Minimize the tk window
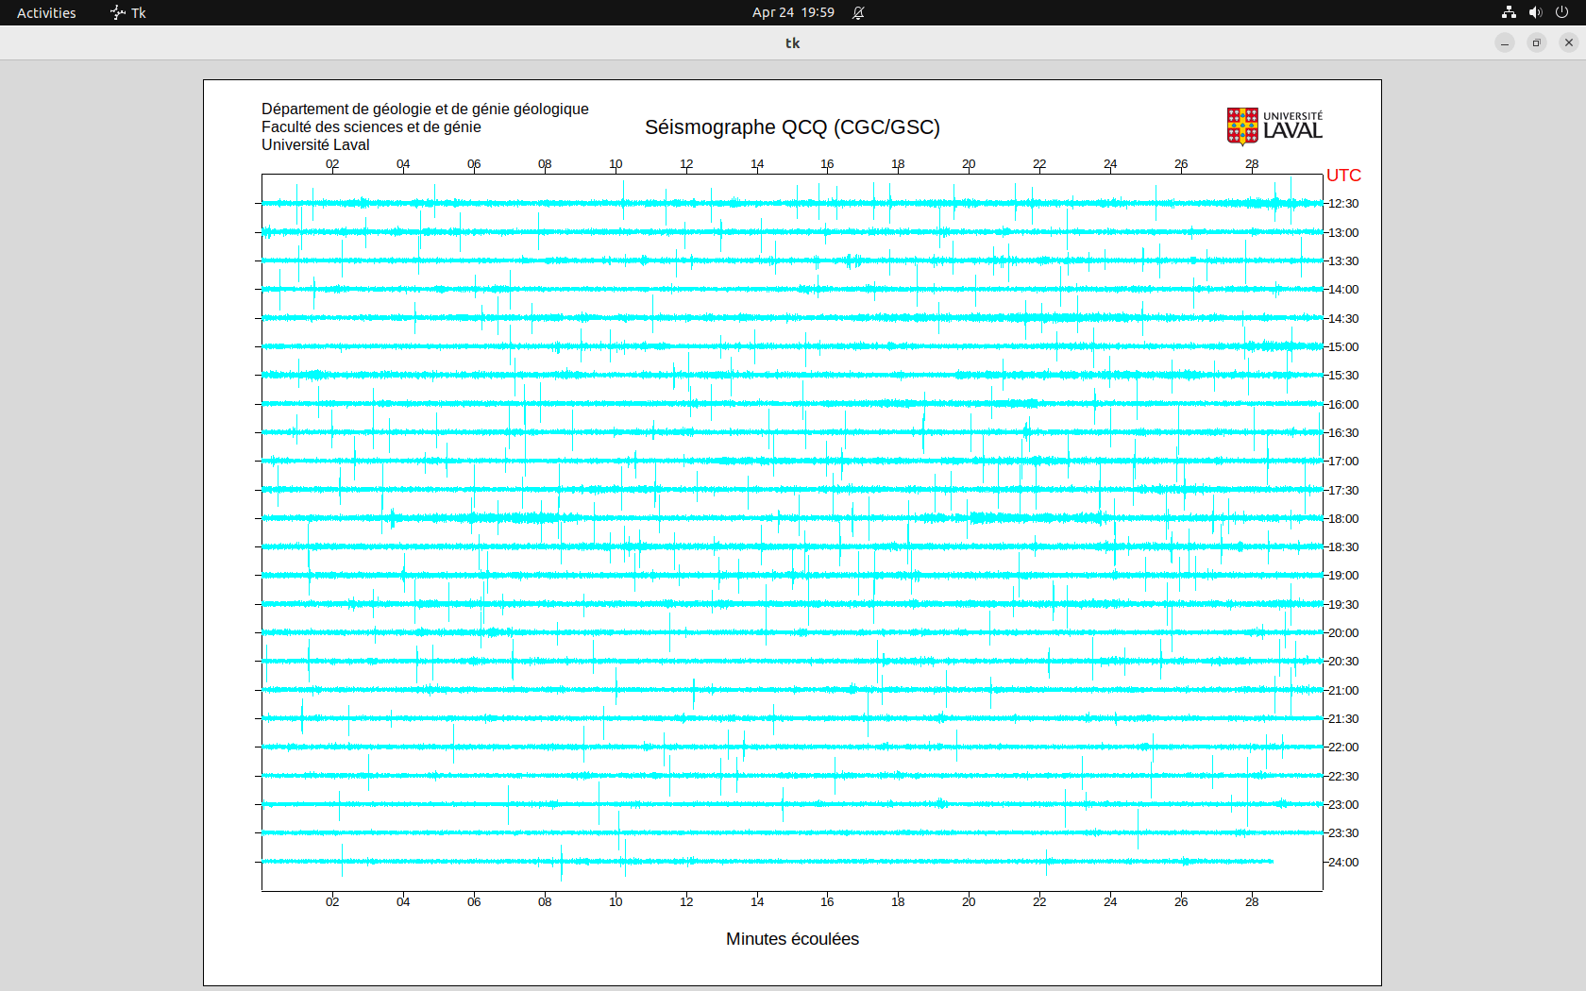Screen dimensions: 1586x991 pyautogui.click(x=1505, y=42)
